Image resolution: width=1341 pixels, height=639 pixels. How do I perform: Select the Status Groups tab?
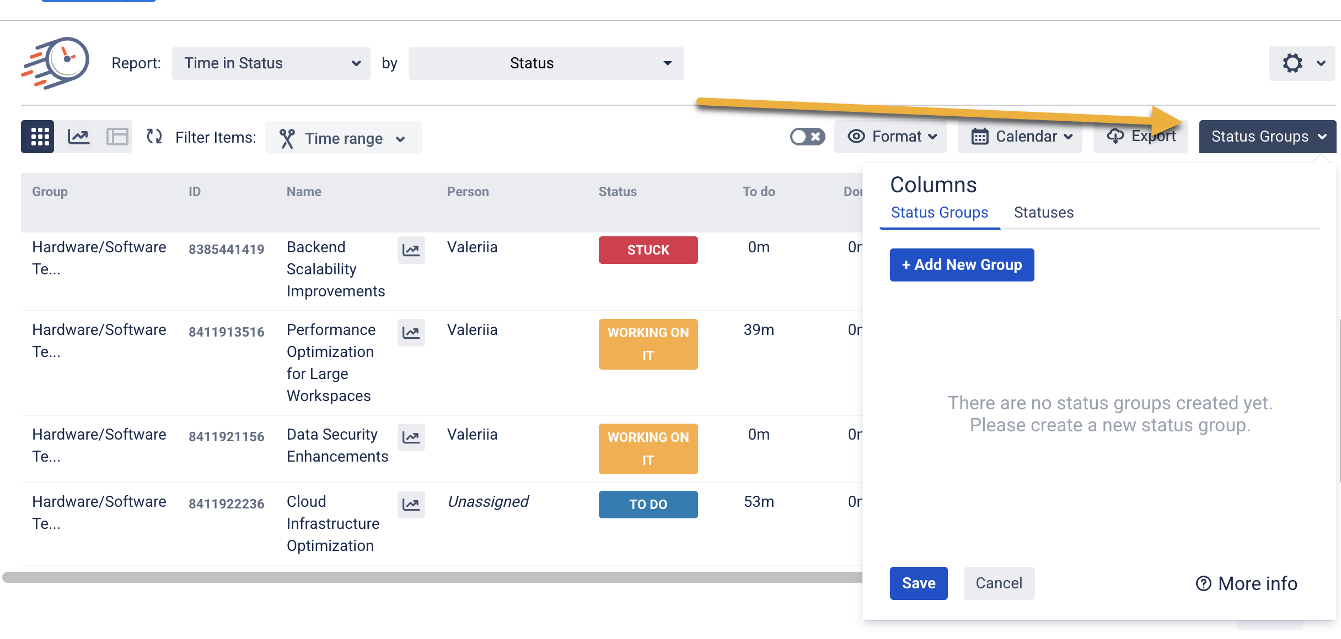pyautogui.click(x=939, y=213)
